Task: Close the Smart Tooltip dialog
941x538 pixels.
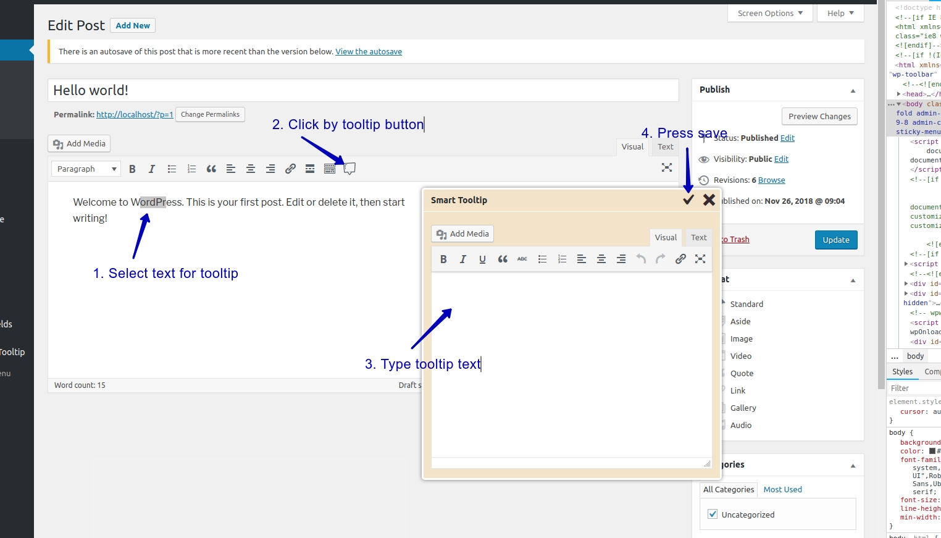Action: tap(709, 200)
